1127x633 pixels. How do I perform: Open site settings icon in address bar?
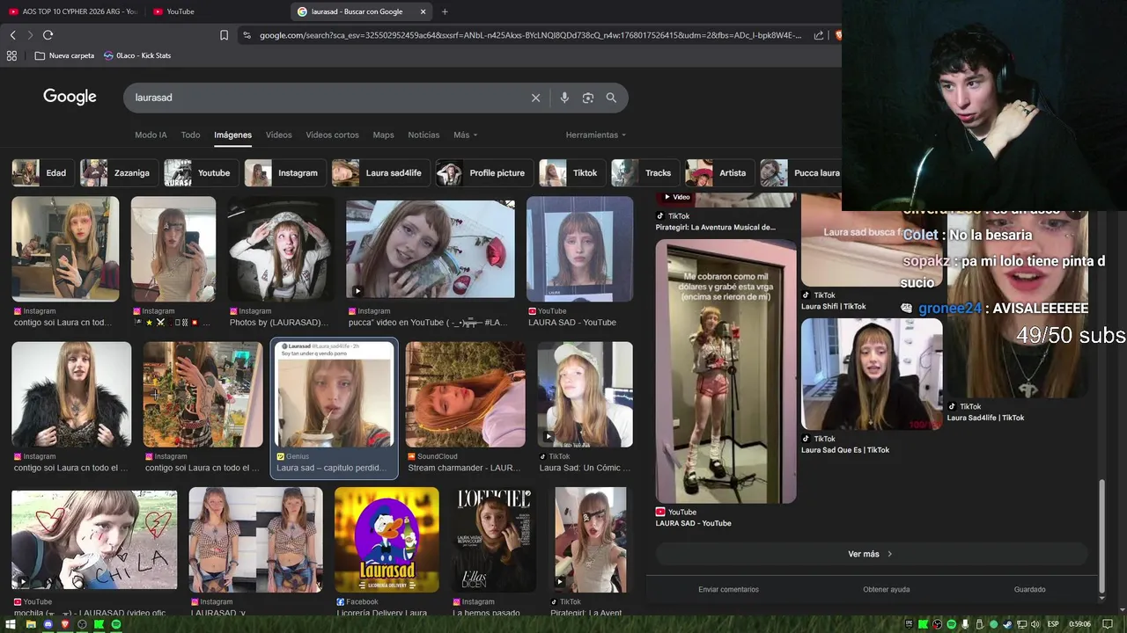pos(247,35)
